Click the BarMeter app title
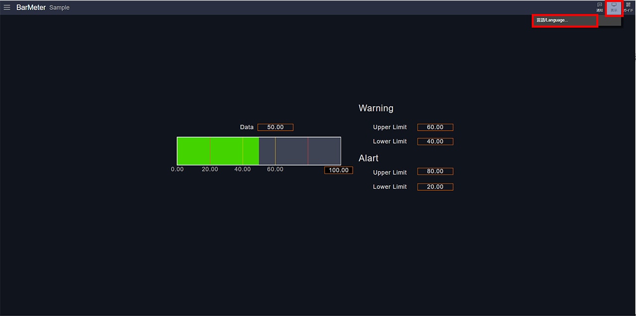Viewport: 636px width, 316px height. [x=31, y=7]
